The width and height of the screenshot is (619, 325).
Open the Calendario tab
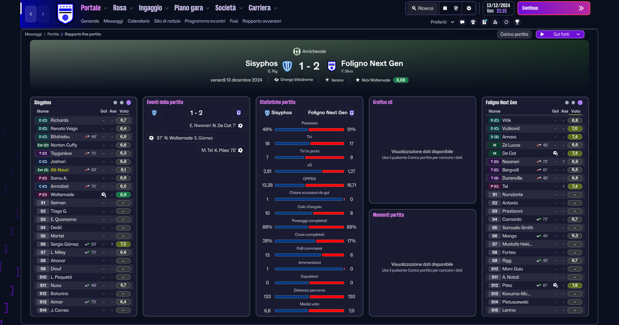139,21
